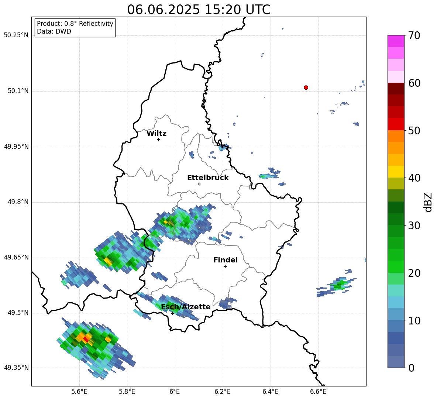The image size is (437, 399).
Task: Select the Findel city label
Action: coord(226,260)
